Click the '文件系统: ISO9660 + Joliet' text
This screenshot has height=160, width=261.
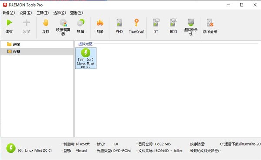[161, 151]
